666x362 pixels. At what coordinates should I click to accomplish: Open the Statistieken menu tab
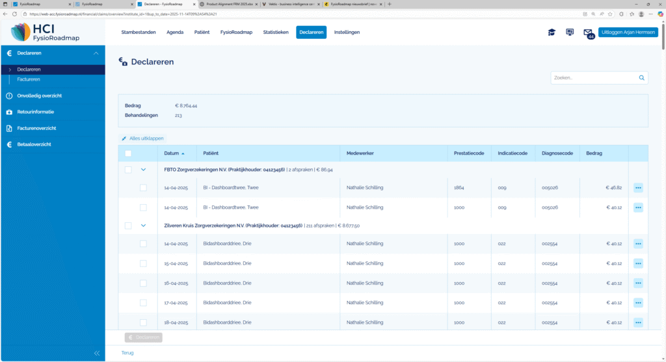click(x=276, y=32)
